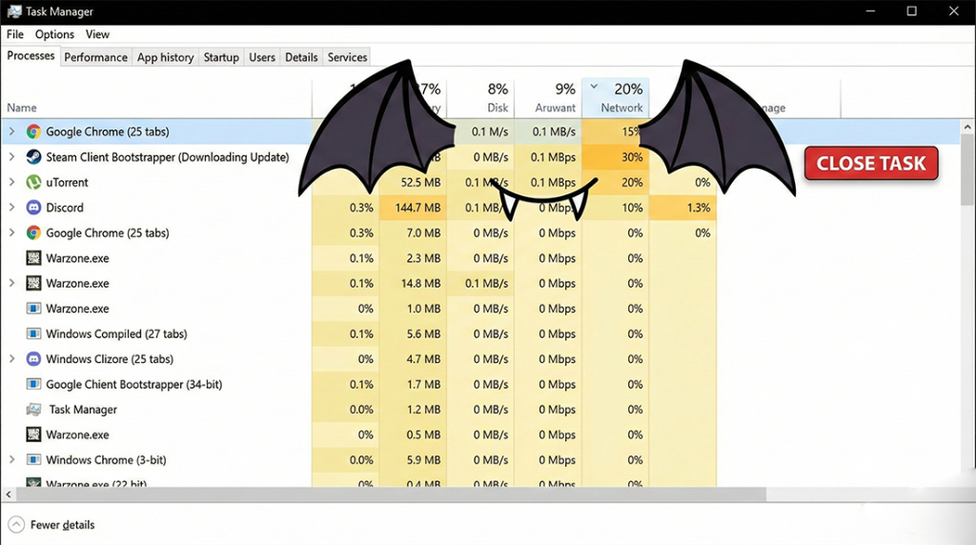Click the green uTorrent process icon
The image size is (976, 545).
(x=33, y=182)
